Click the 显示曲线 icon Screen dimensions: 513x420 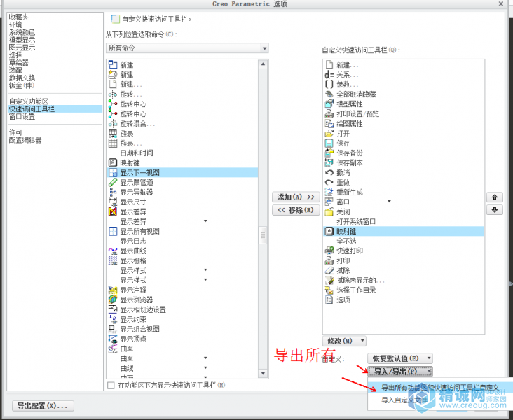click(x=113, y=251)
